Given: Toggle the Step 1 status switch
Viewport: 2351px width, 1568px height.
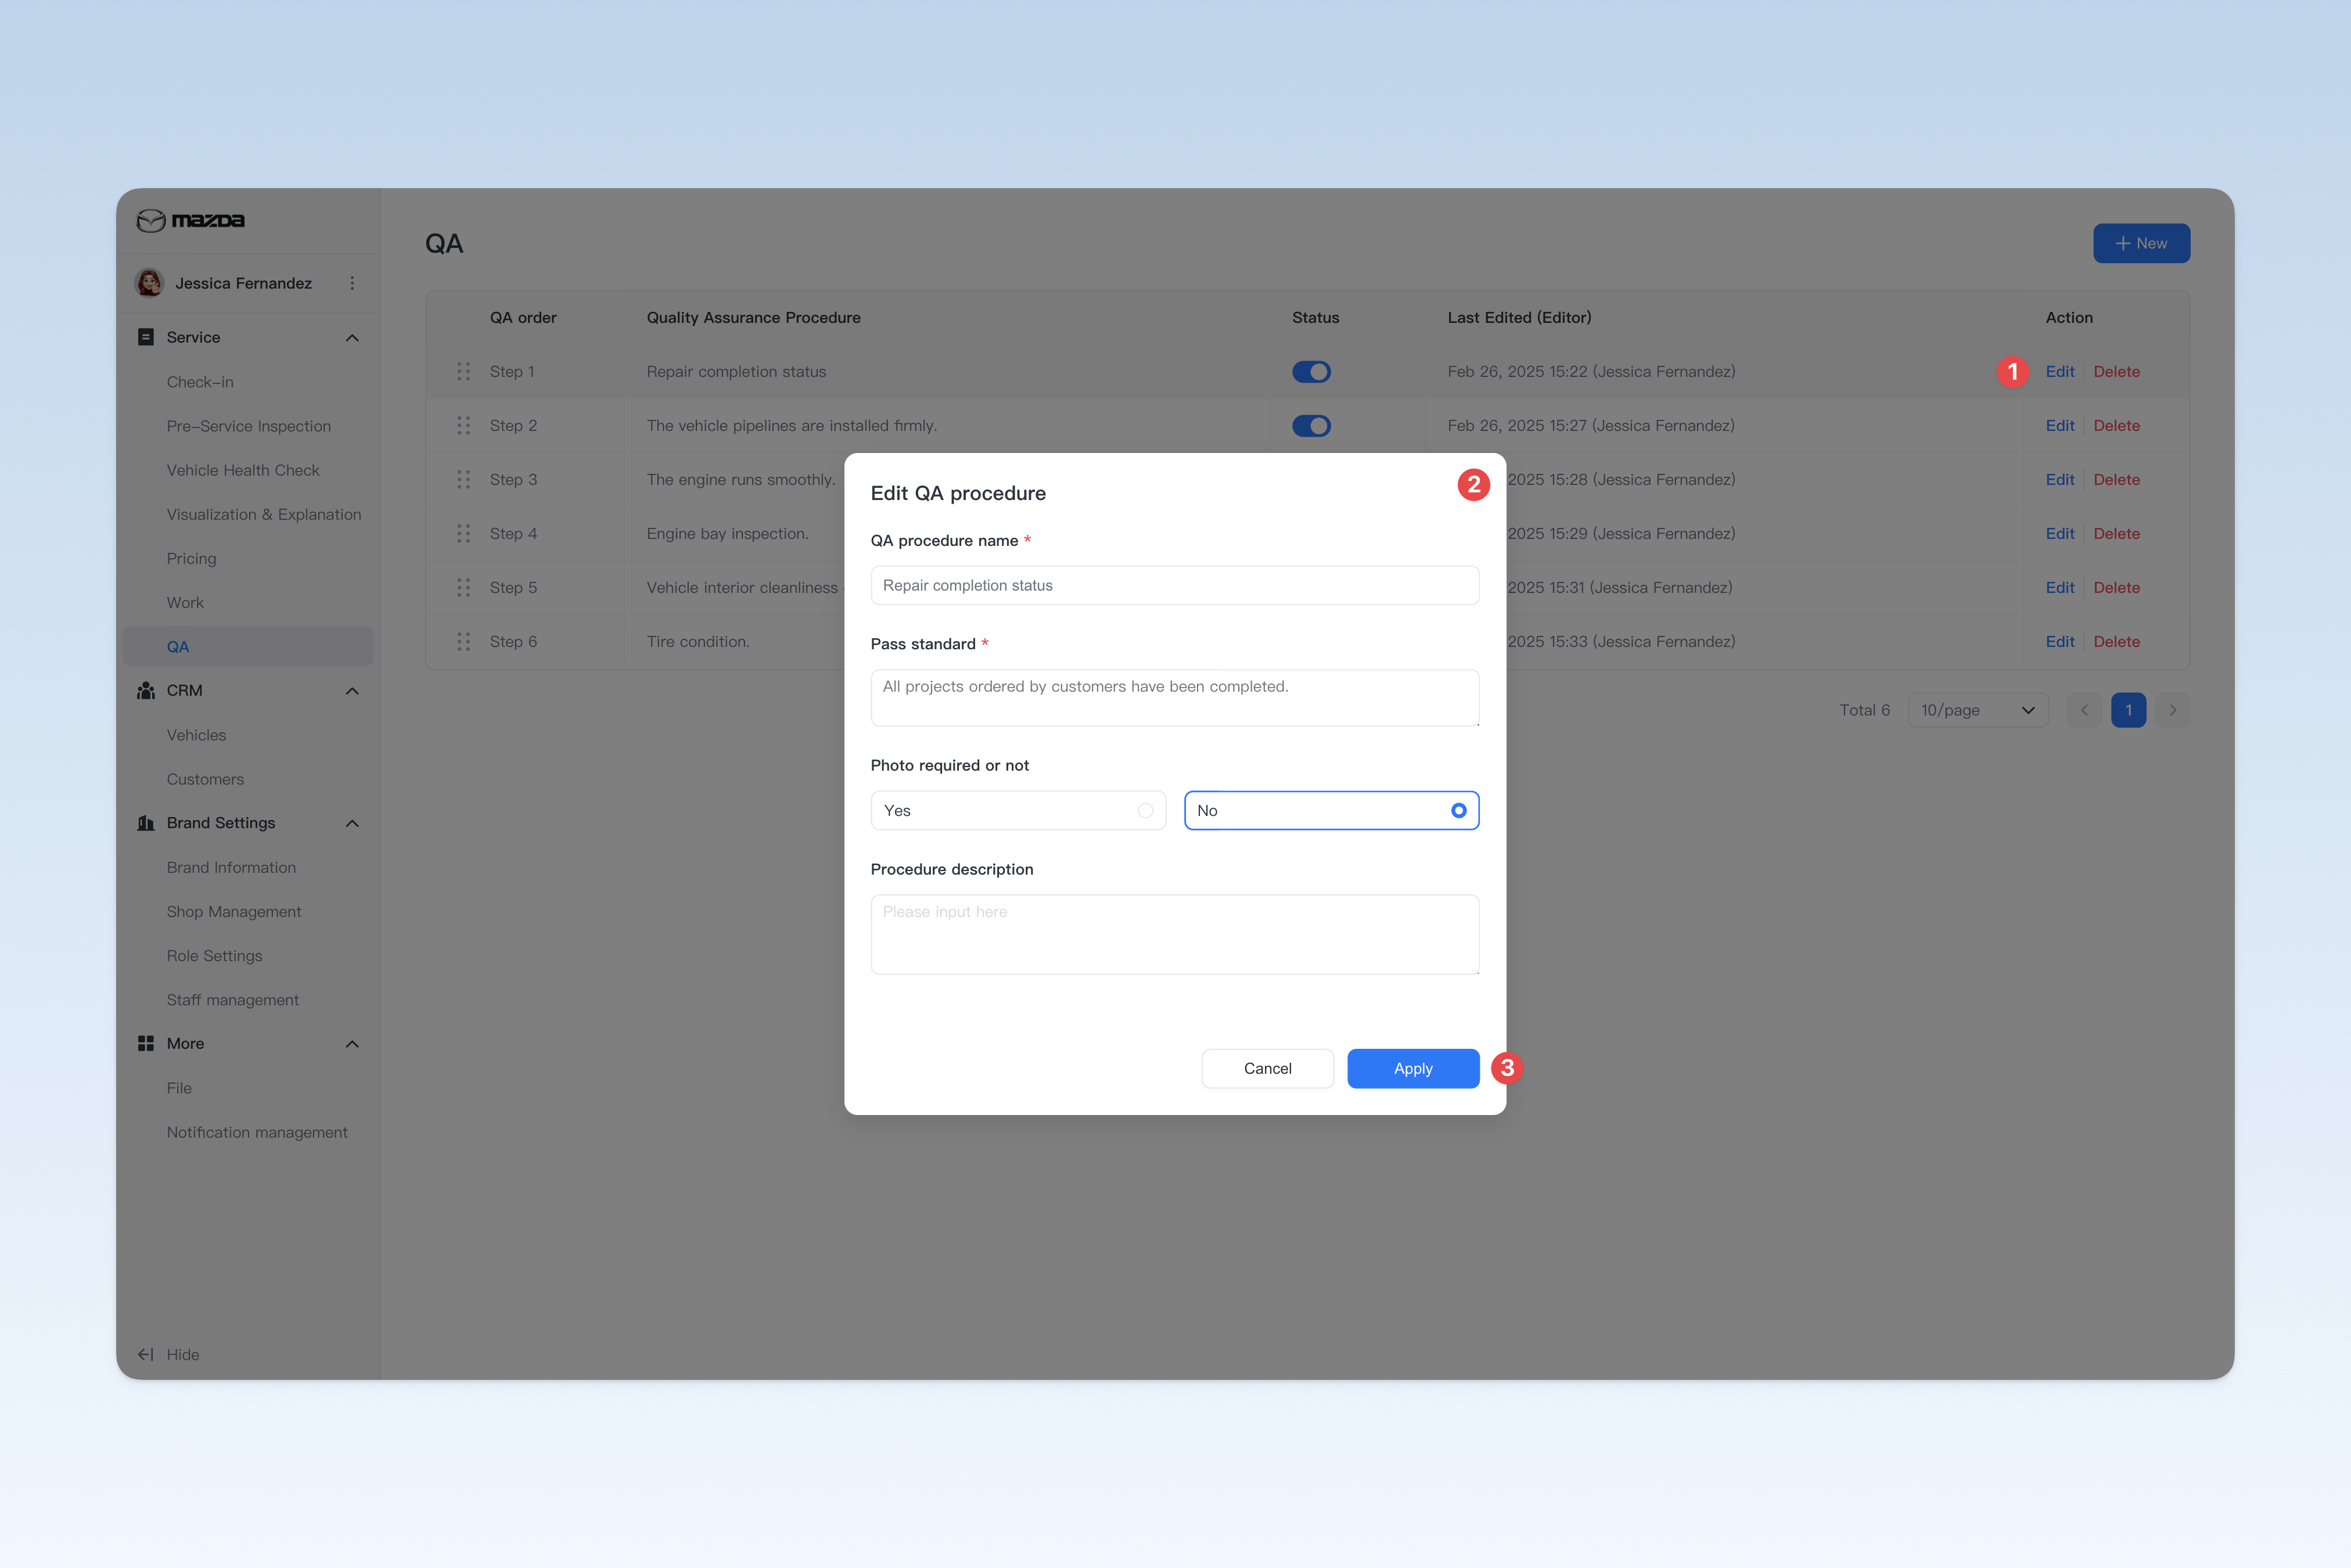Looking at the screenshot, I should 1311,372.
